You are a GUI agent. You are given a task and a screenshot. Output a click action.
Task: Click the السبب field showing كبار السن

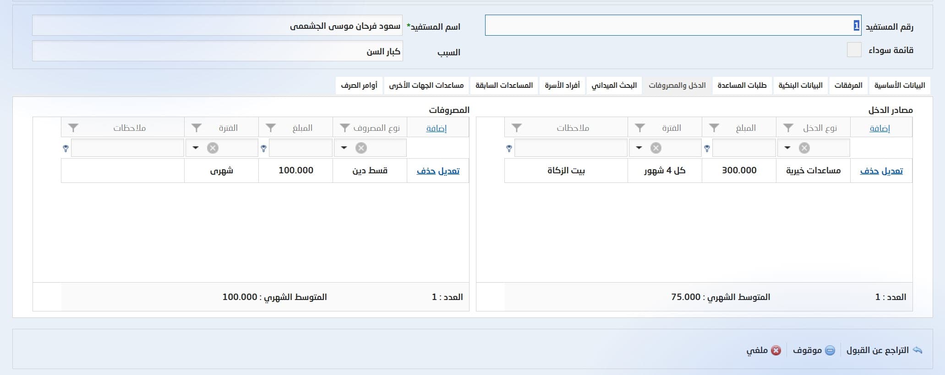[217, 51]
